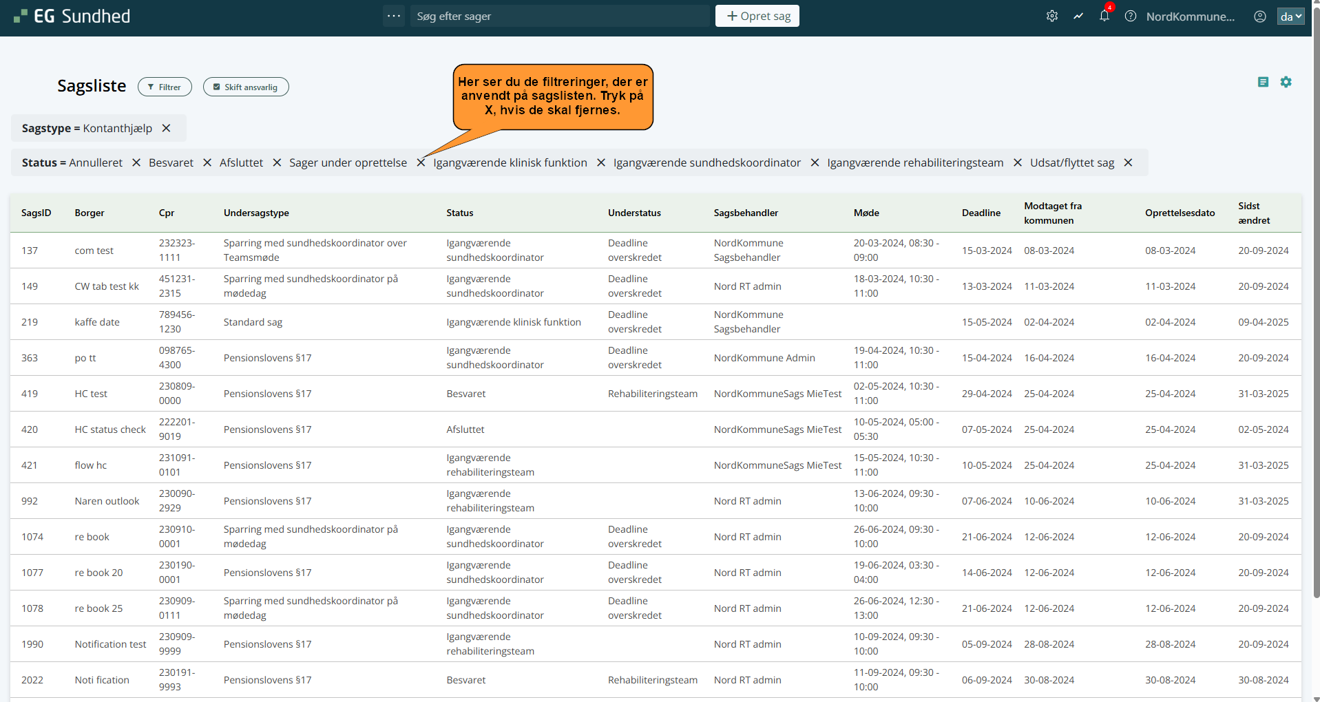Click the NordKommune account name
The width and height of the screenshot is (1320, 702).
[x=1191, y=17]
